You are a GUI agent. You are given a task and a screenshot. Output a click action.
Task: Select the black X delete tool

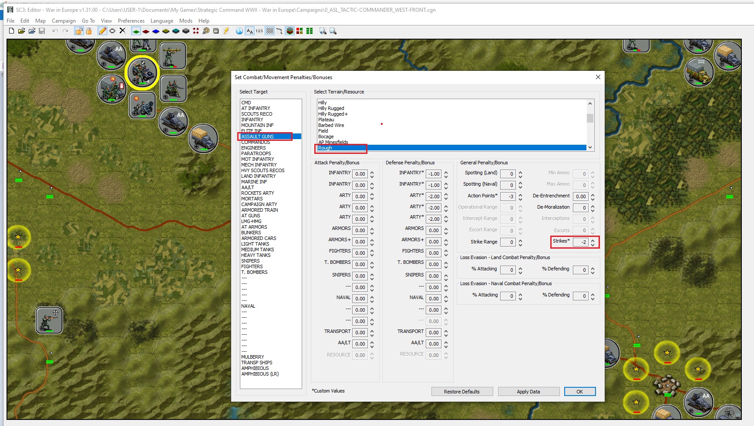[122, 31]
